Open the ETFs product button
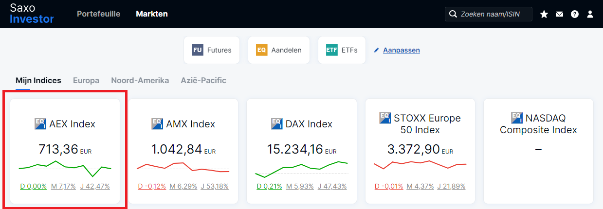Image resolution: width=603 pixels, height=209 pixels. pyautogui.click(x=342, y=50)
